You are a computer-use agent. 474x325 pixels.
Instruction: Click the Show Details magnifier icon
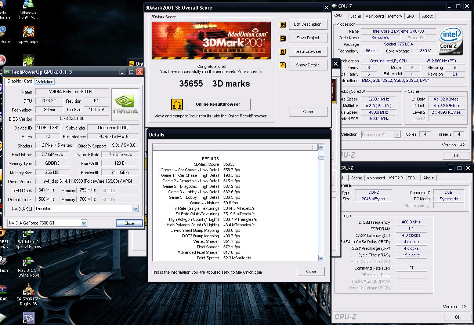(x=283, y=65)
